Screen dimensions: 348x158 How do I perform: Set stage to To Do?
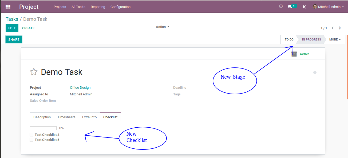click(289, 39)
